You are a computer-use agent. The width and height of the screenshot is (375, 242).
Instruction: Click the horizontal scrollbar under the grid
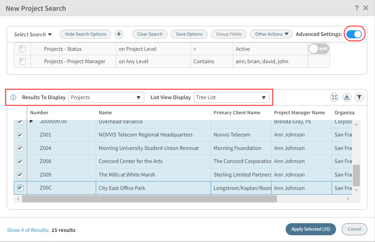(150, 199)
